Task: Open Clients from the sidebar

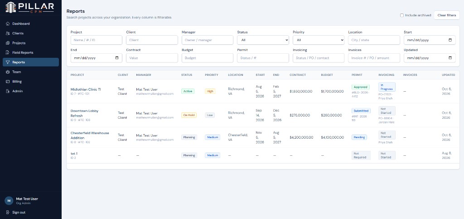Action: [x=31, y=33]
